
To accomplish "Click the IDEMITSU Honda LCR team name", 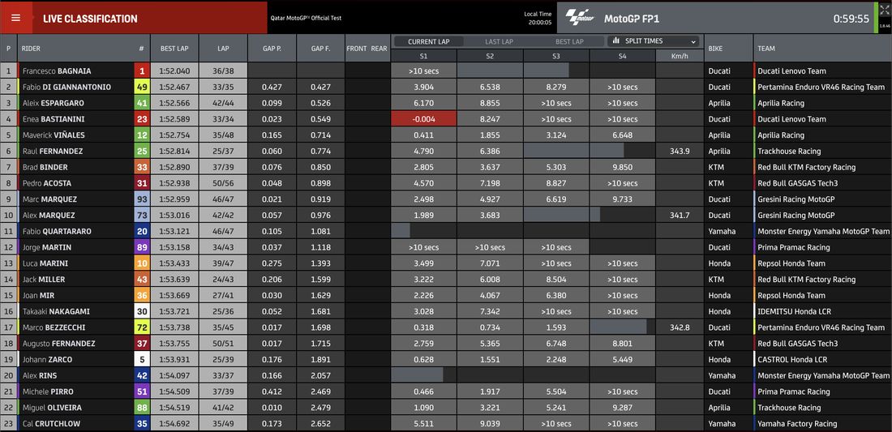I will point(794,311).
